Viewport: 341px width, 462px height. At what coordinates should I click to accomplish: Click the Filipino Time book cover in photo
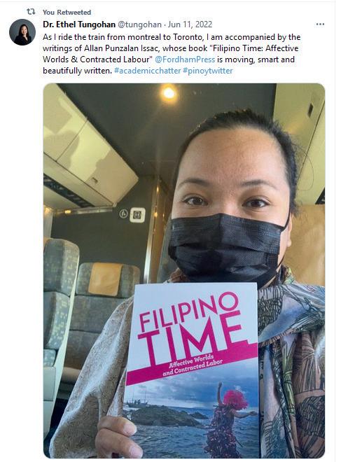click(x=192, y=370)
